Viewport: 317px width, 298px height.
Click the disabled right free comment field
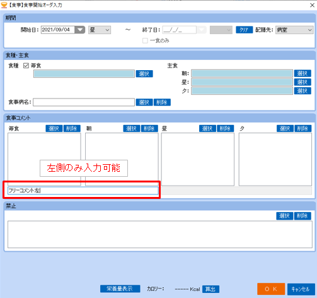tap(236, 191)
